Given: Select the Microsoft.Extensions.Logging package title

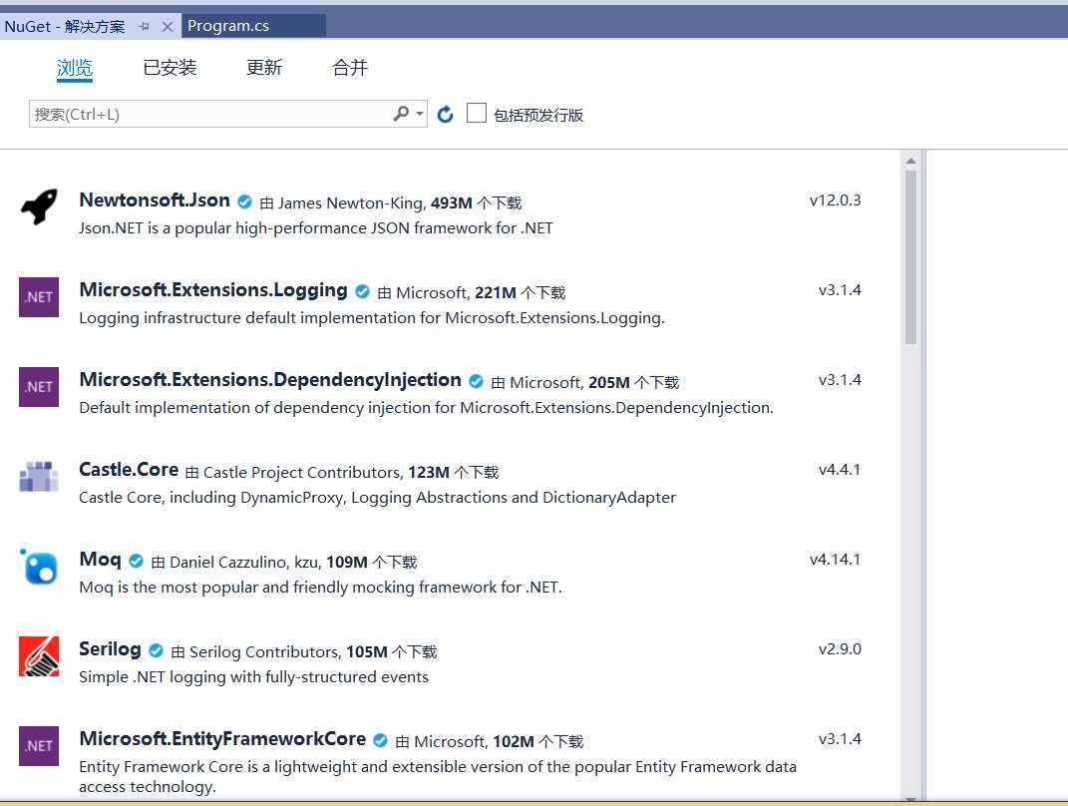Looking at the screenshot, I should tap(213, 290).
